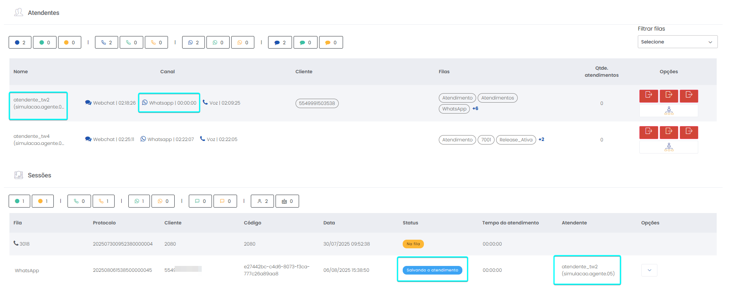Click the Salvando o atendimento status badge

tap(432, 270)
